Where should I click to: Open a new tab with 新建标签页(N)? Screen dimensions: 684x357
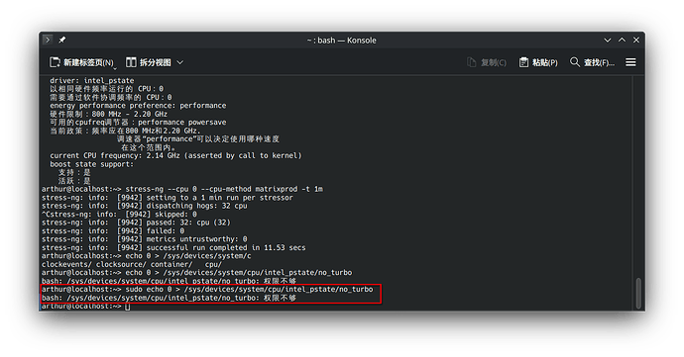82,62
